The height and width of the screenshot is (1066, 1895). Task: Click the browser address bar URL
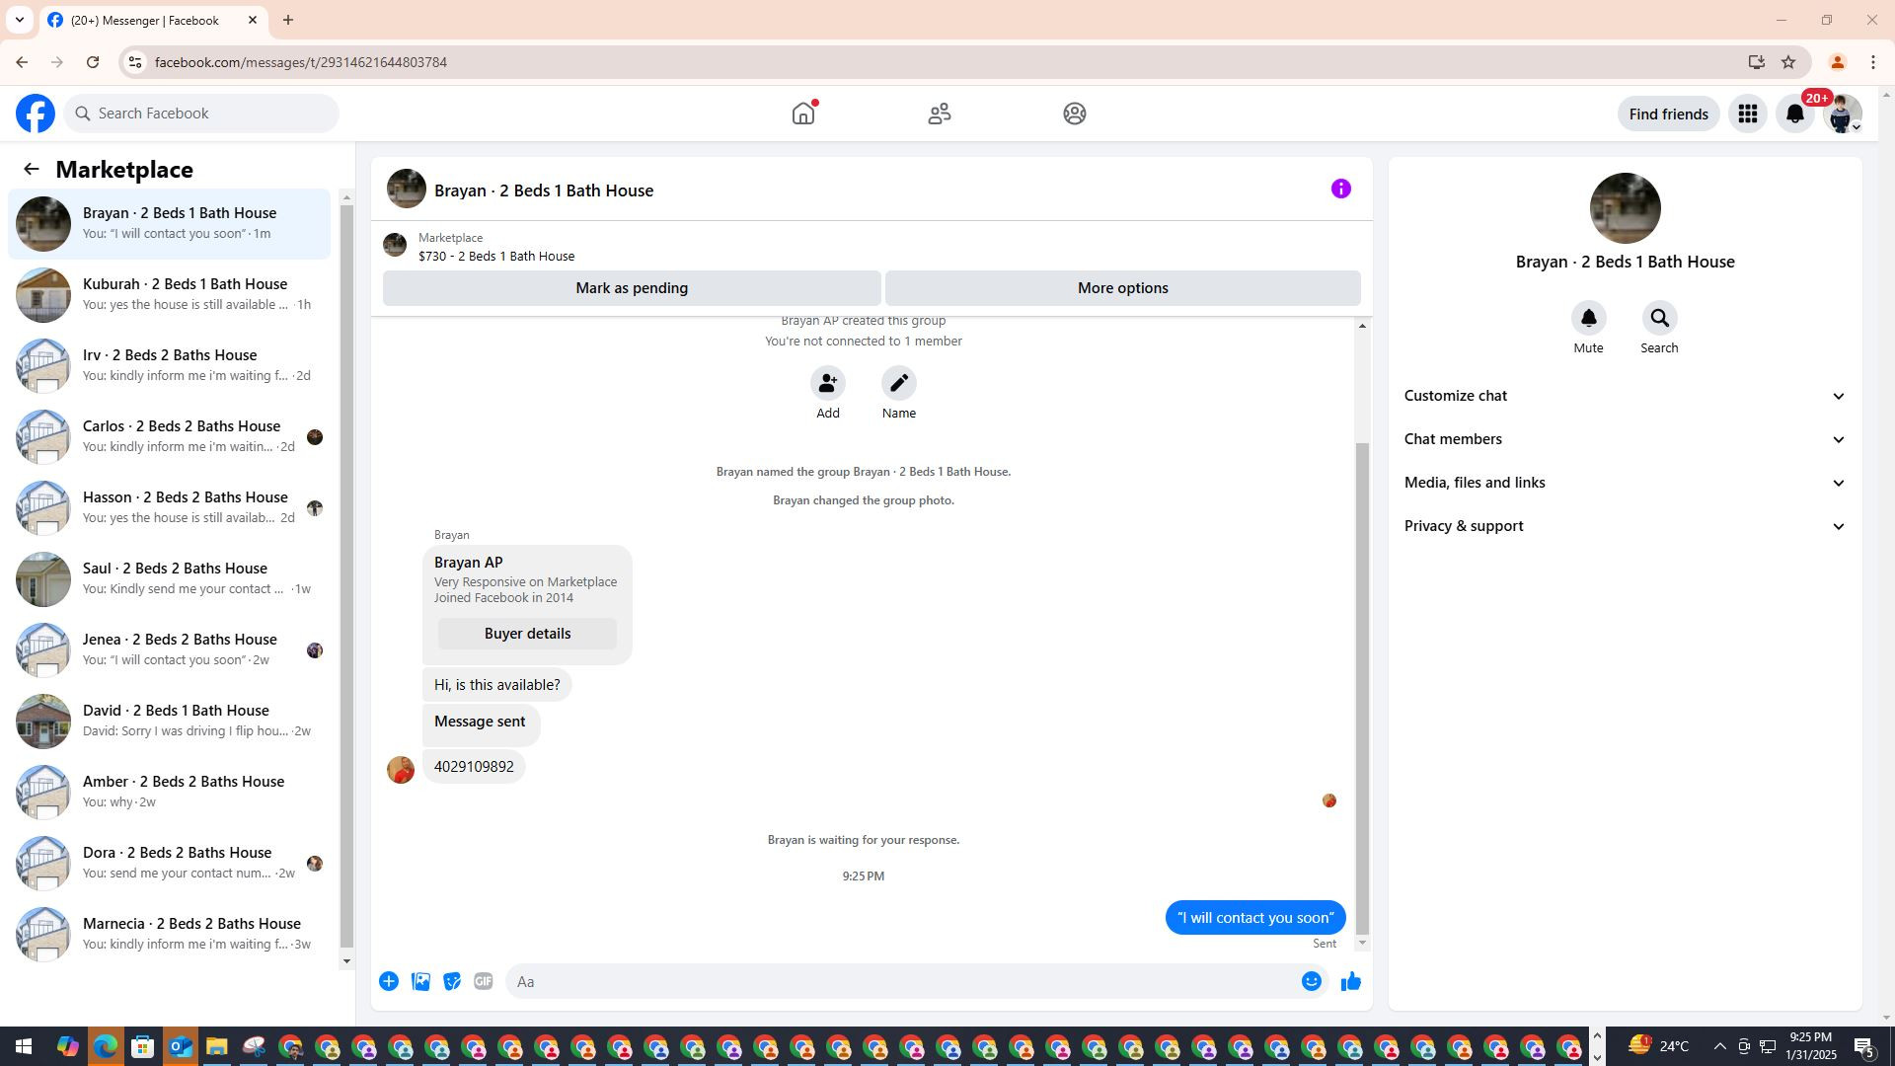coord(301,62)
